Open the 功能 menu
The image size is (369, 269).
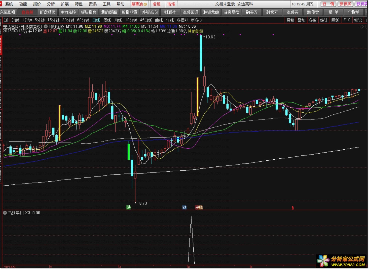click(23, 4)
